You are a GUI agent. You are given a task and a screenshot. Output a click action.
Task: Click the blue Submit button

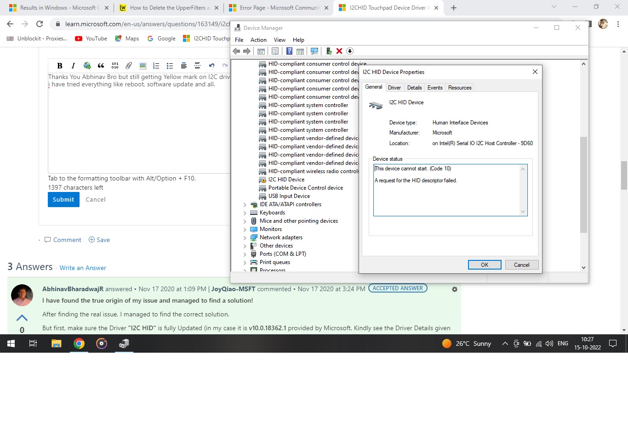(x=63, y=199)
